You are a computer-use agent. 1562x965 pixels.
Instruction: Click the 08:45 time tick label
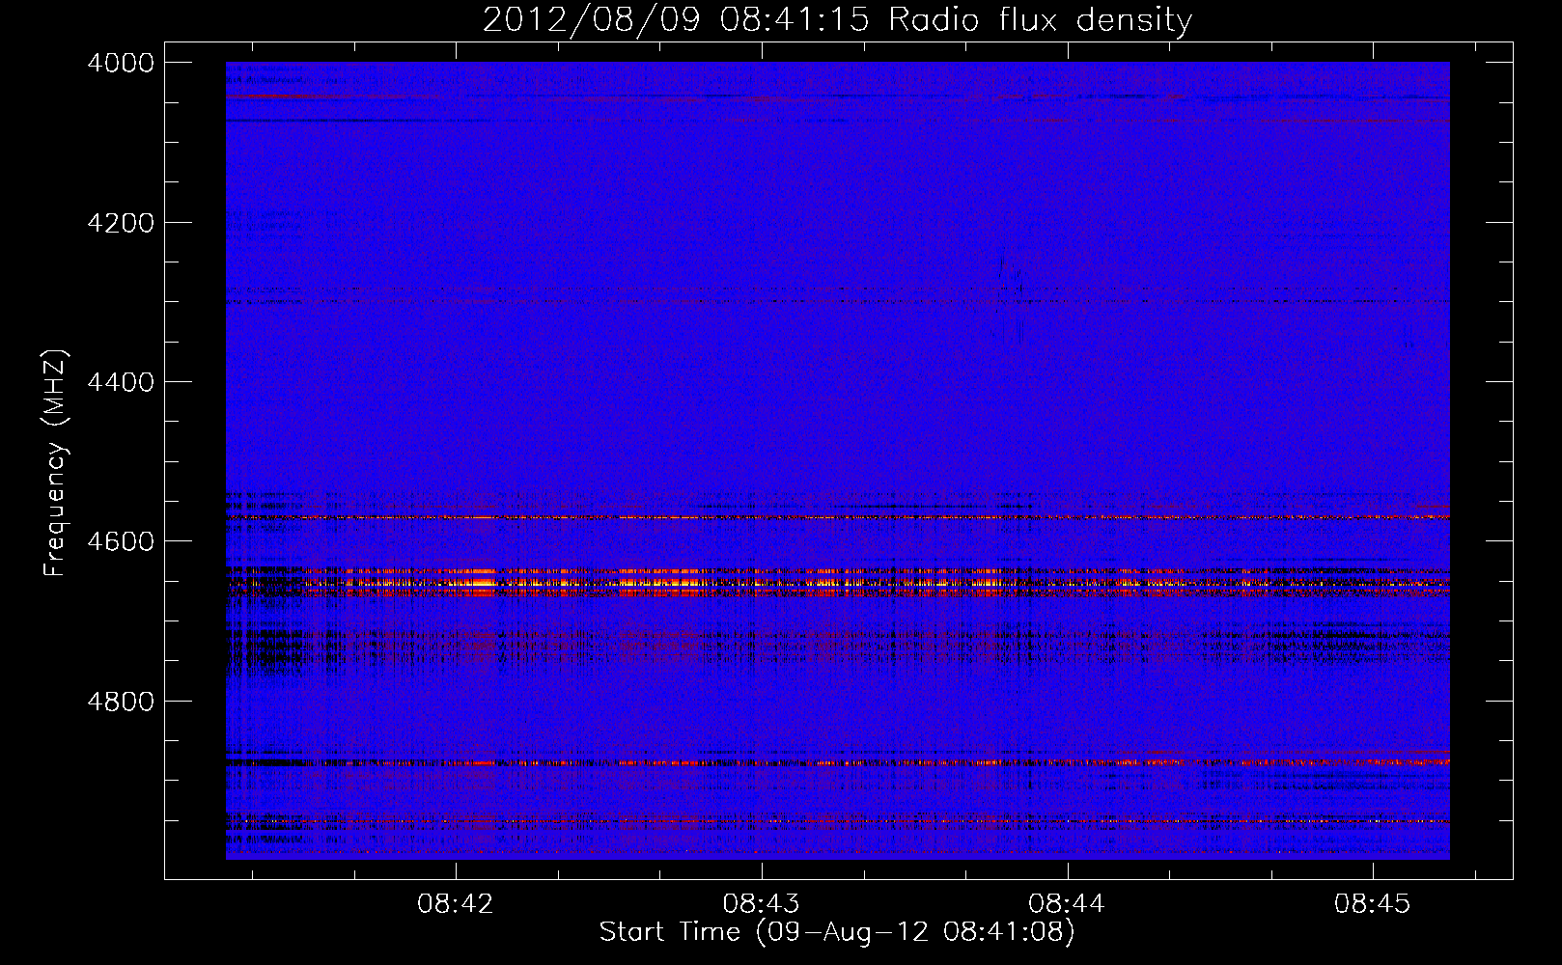(1373, 904)
